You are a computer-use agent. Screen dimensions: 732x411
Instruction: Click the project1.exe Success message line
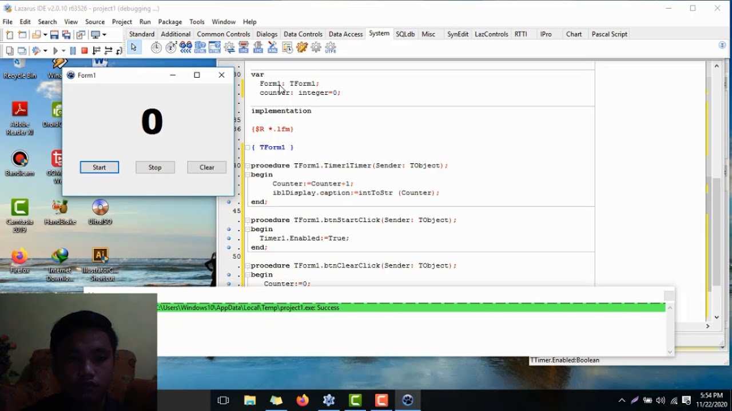(411, 308)
